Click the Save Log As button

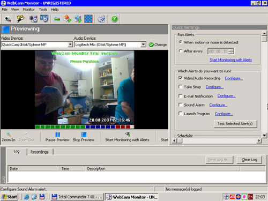(219, 160)
